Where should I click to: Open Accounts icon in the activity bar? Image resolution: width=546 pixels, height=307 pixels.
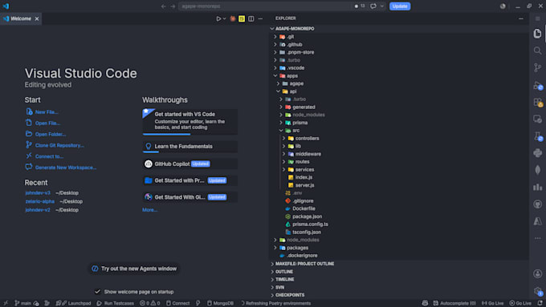(537, 274)
